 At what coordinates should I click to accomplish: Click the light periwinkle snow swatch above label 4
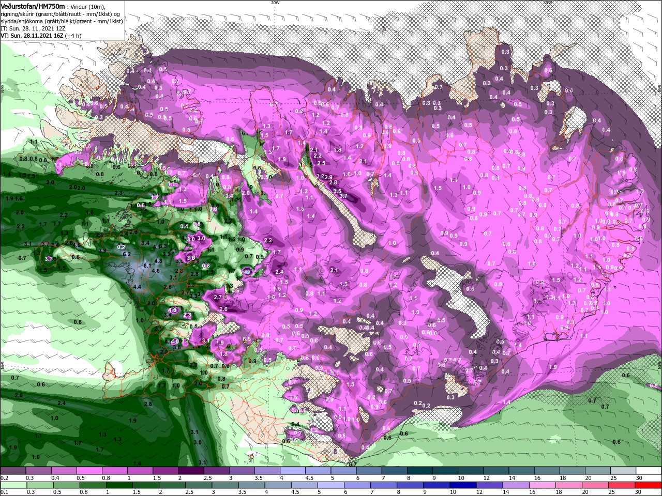pos(293,471)
